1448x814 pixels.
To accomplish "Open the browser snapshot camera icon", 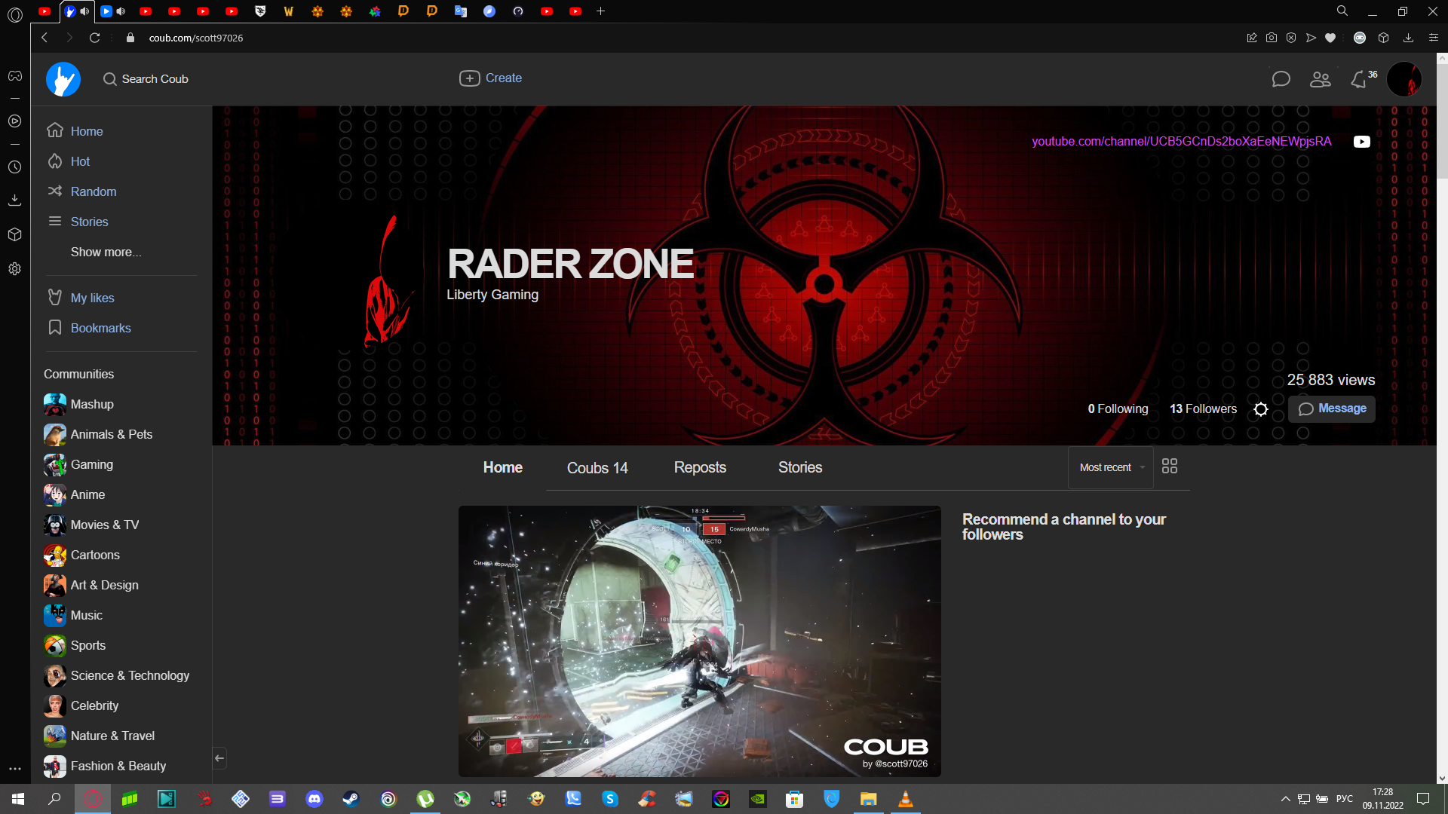I will click(1272, 38).
